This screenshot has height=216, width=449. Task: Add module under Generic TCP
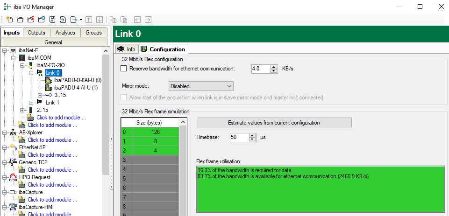52,170
